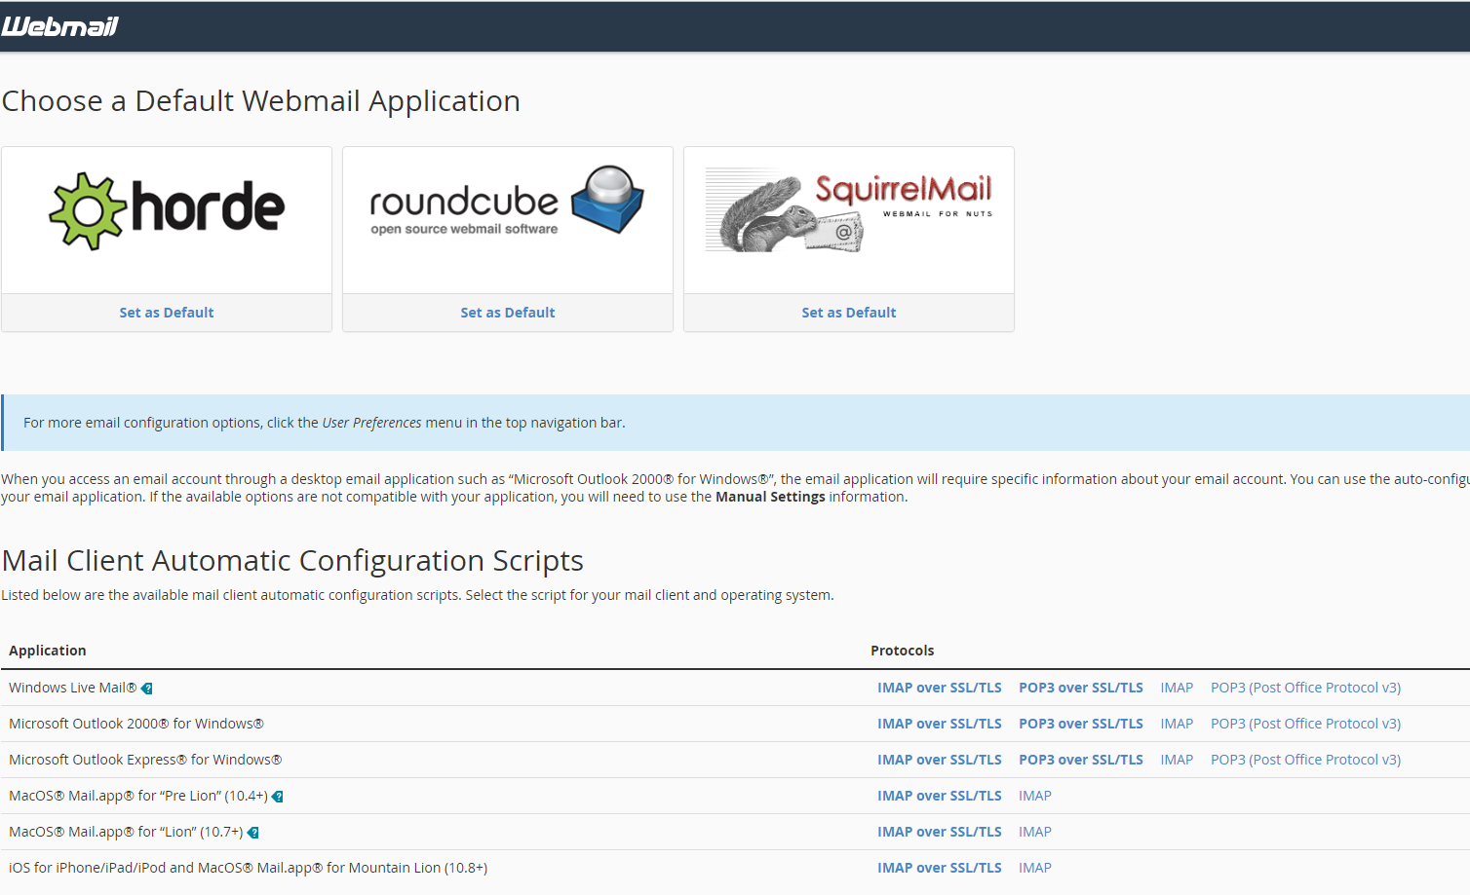Choose IMAP over SSL/TLS for Lion Mail.app

coord(940,832)
